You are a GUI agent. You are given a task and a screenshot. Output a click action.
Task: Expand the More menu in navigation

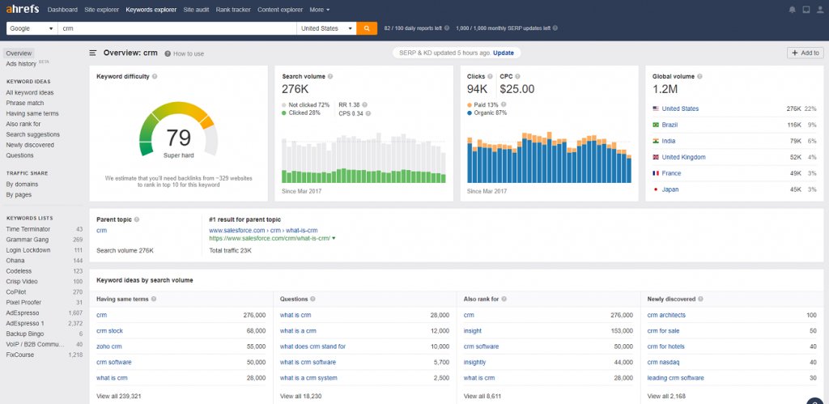coord(320,10)
